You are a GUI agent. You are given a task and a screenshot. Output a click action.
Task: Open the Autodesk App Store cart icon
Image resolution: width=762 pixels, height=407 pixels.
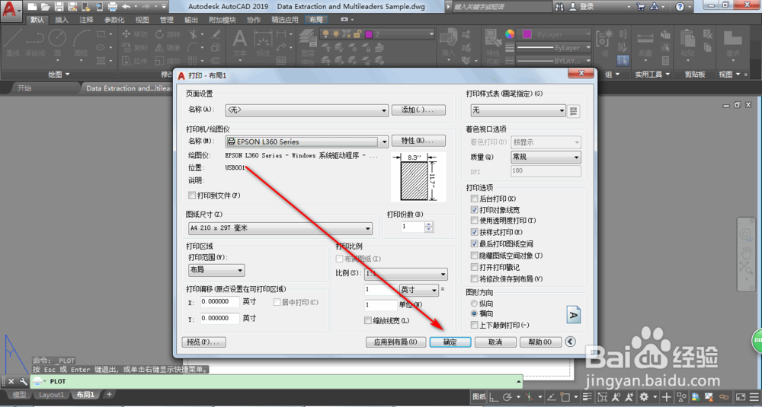tap(641, 7)
